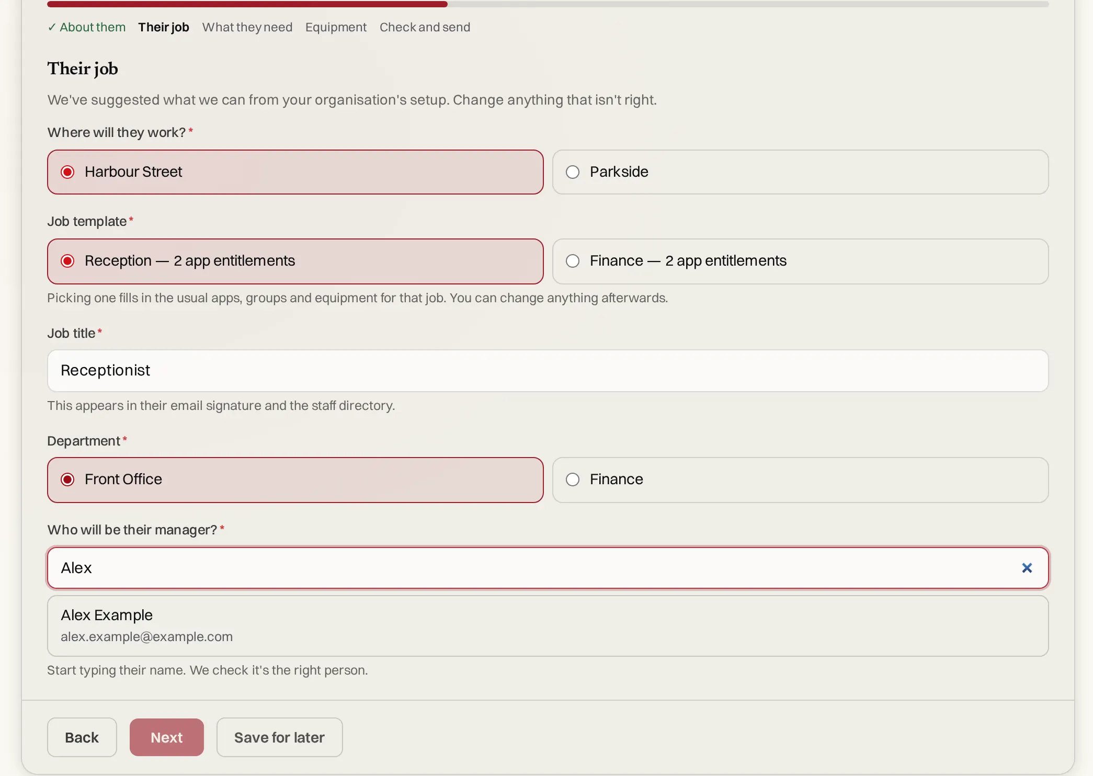Open the Equipment step

tap(336, 27)
